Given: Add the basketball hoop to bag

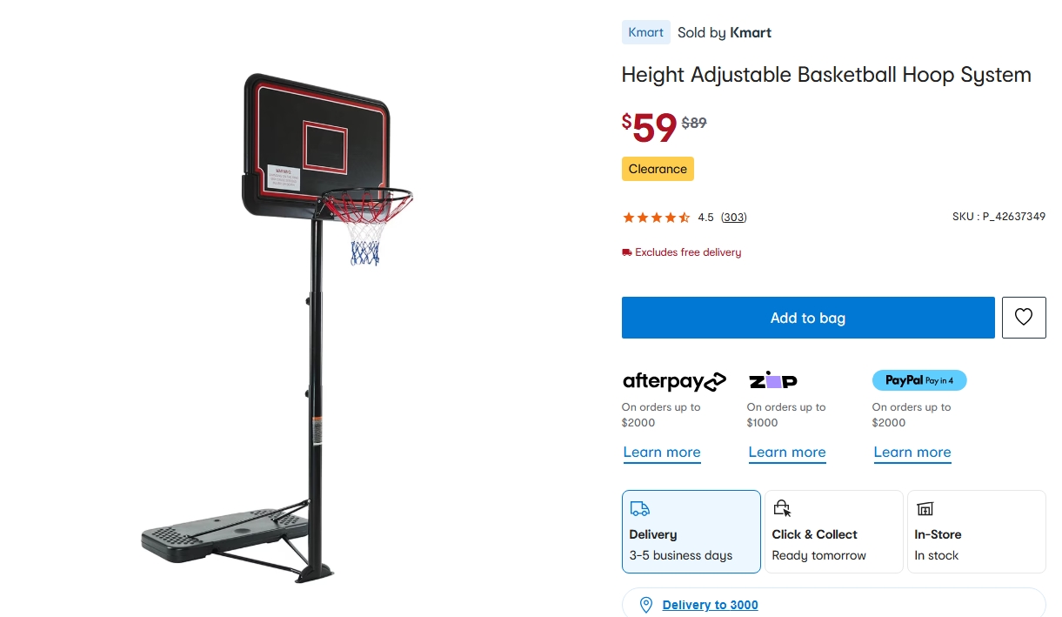Looking at the screenshot, I should coord(808,318).
